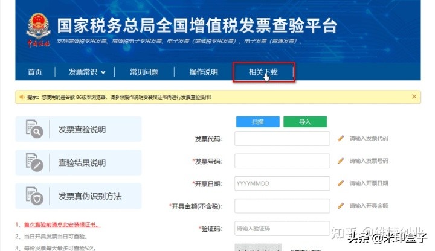
Task: Open 相关下载 navigation item
Action: [x=263, y=72]
